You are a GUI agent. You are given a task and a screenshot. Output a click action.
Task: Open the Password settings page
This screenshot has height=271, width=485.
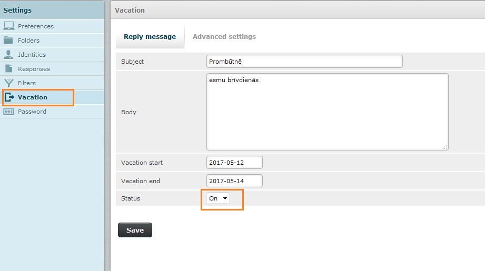32,112
